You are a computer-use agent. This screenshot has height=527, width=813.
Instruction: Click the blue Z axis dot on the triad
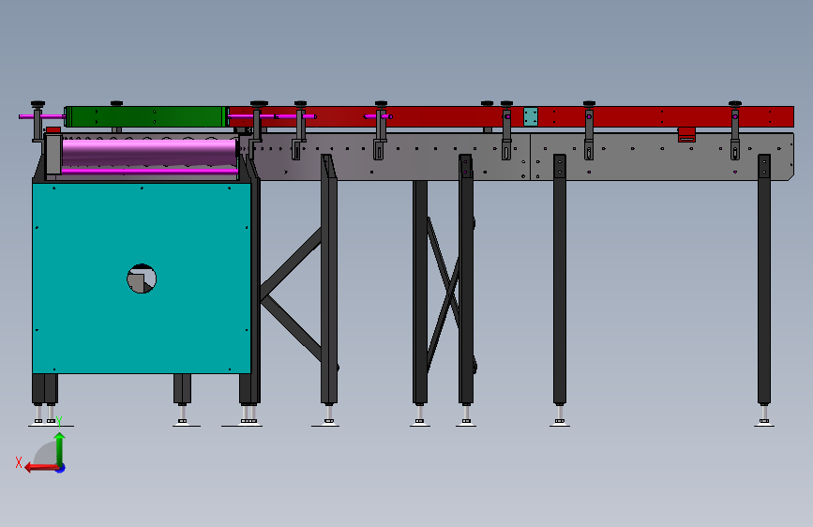(61, 468)
